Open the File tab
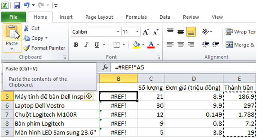Image resolution: width=257 pixels, height=138 pixels. [13, 17]
